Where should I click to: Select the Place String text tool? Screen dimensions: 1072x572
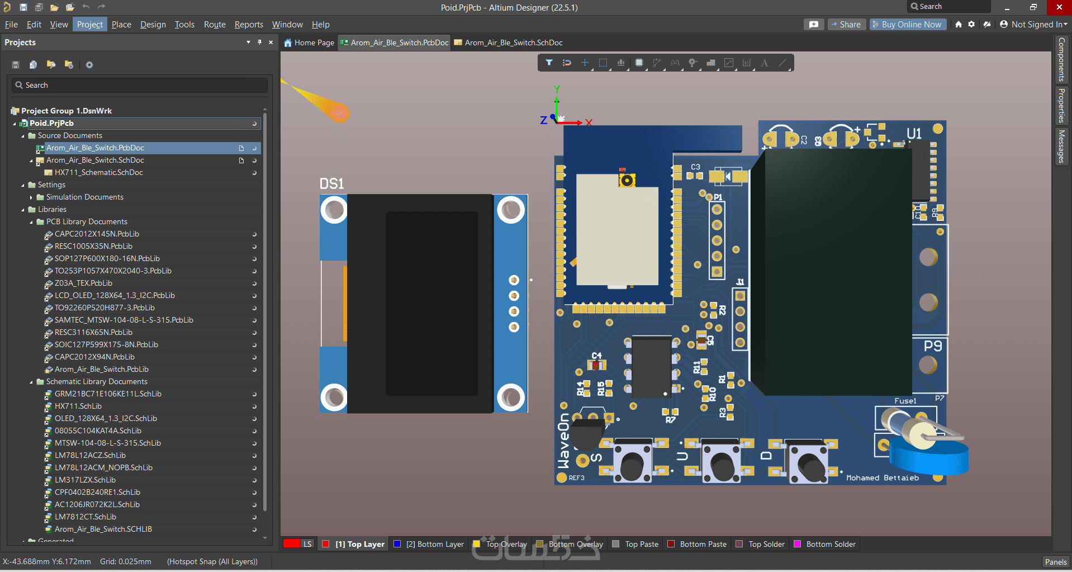coord(765,63)
